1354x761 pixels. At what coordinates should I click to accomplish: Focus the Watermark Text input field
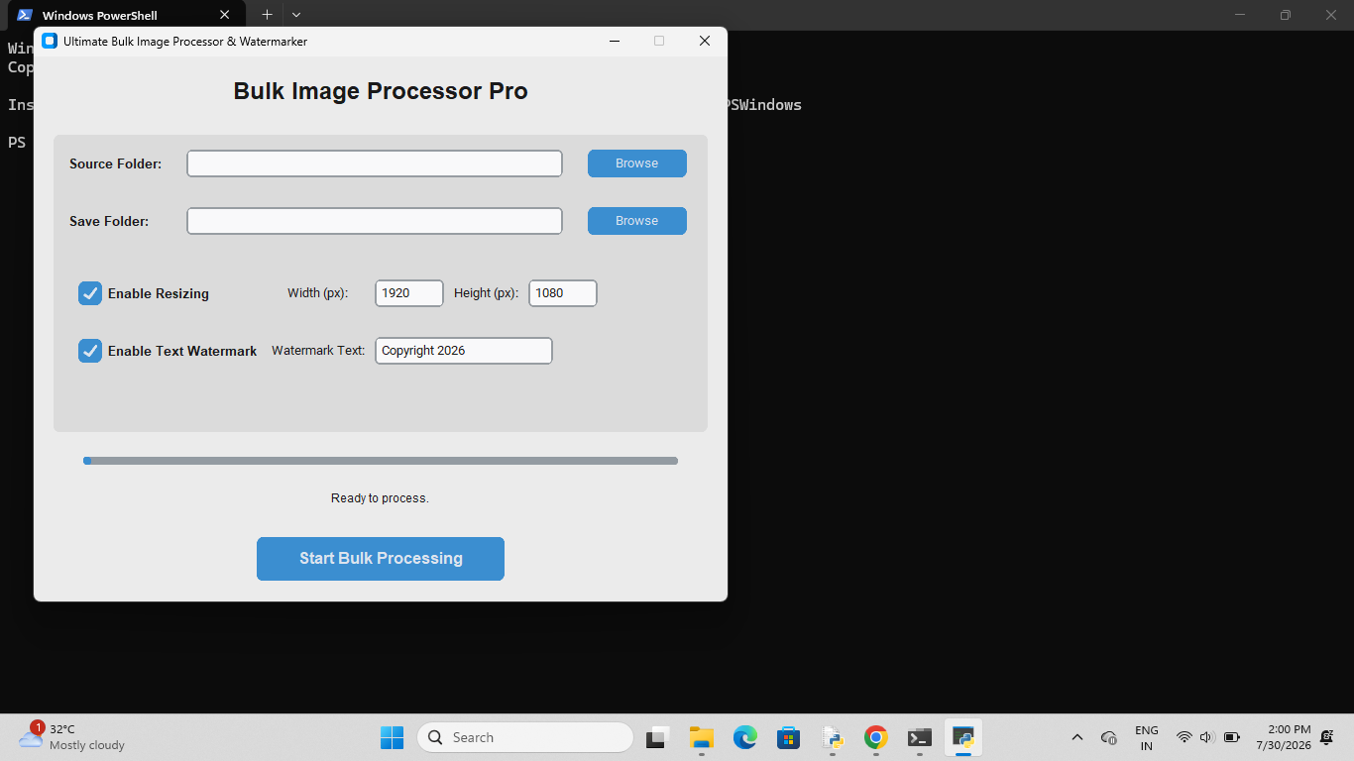pyautogui.click(x=464, y=351)
